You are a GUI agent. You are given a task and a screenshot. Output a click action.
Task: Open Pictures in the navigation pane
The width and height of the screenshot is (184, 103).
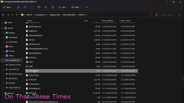tap(11, 51)
